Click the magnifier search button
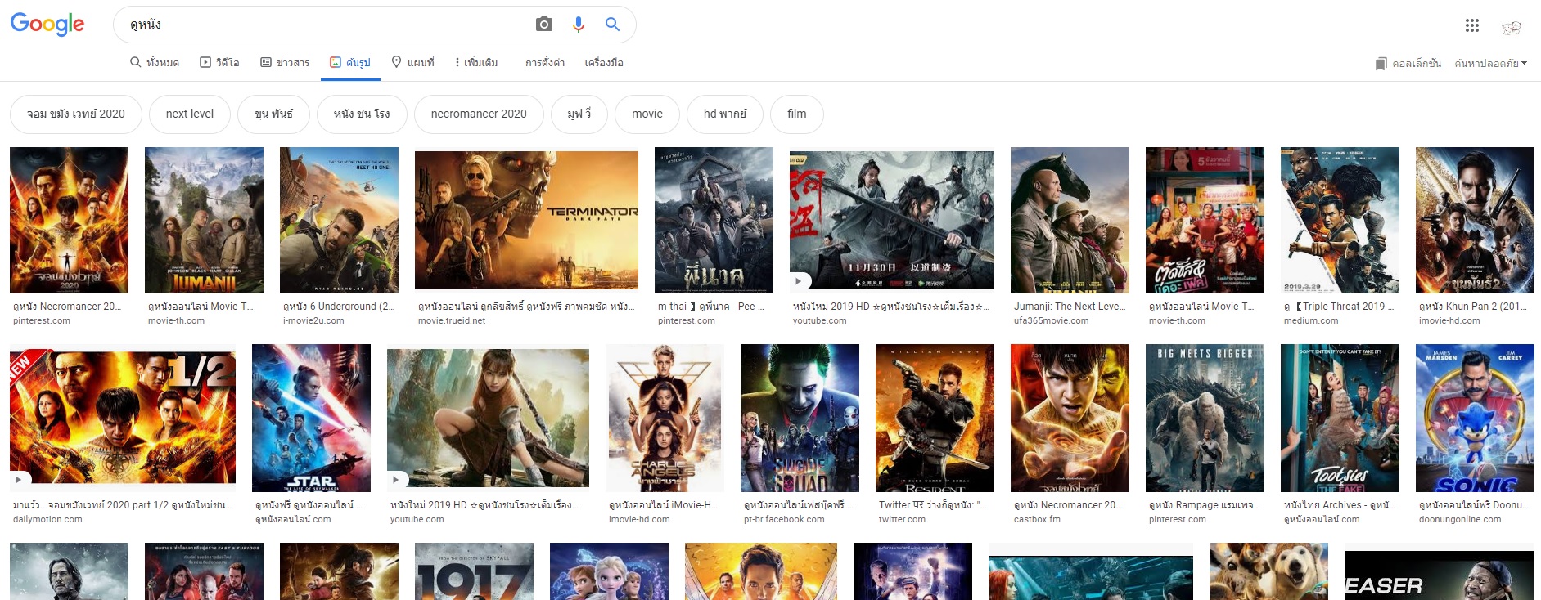The image size is (1541, 600). click(x=612, y=25)
